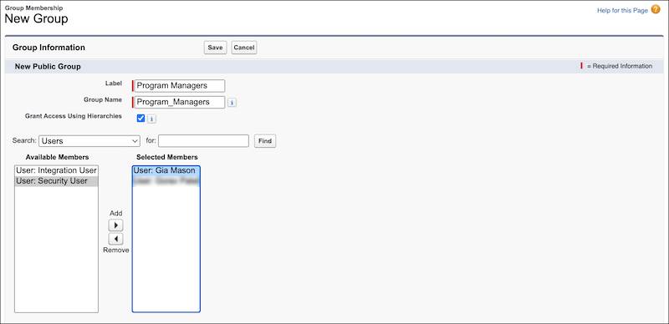Click the Find button

coord(265,141)
